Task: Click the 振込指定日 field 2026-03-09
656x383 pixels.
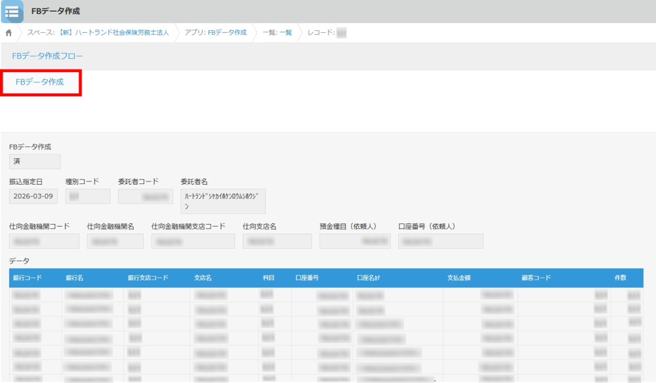Action: (x=33, y=196)
